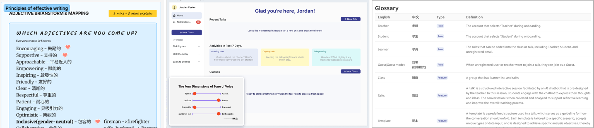Click New Class button in Classes section
Image resolution: width=594 pixels, height=128 pixels.
click(350, 72)
